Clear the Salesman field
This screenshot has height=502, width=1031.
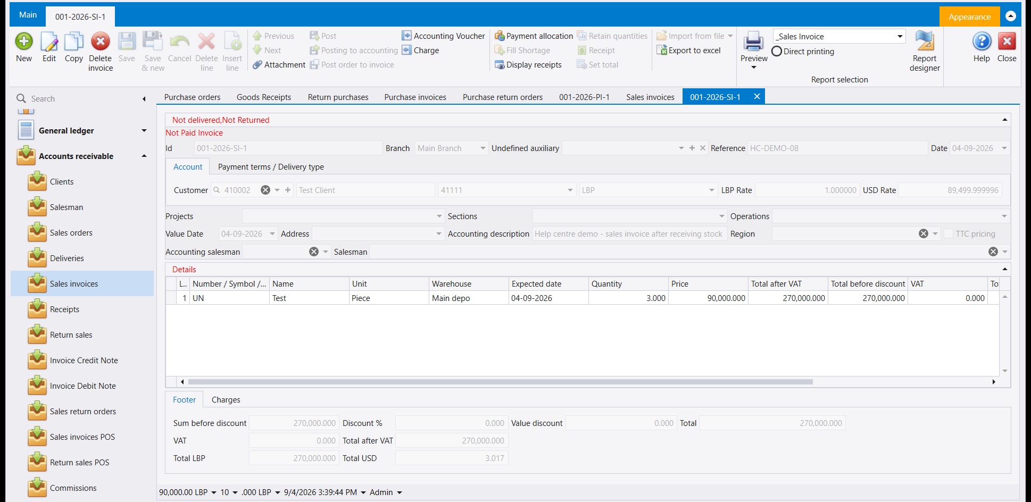pos(993,252)
